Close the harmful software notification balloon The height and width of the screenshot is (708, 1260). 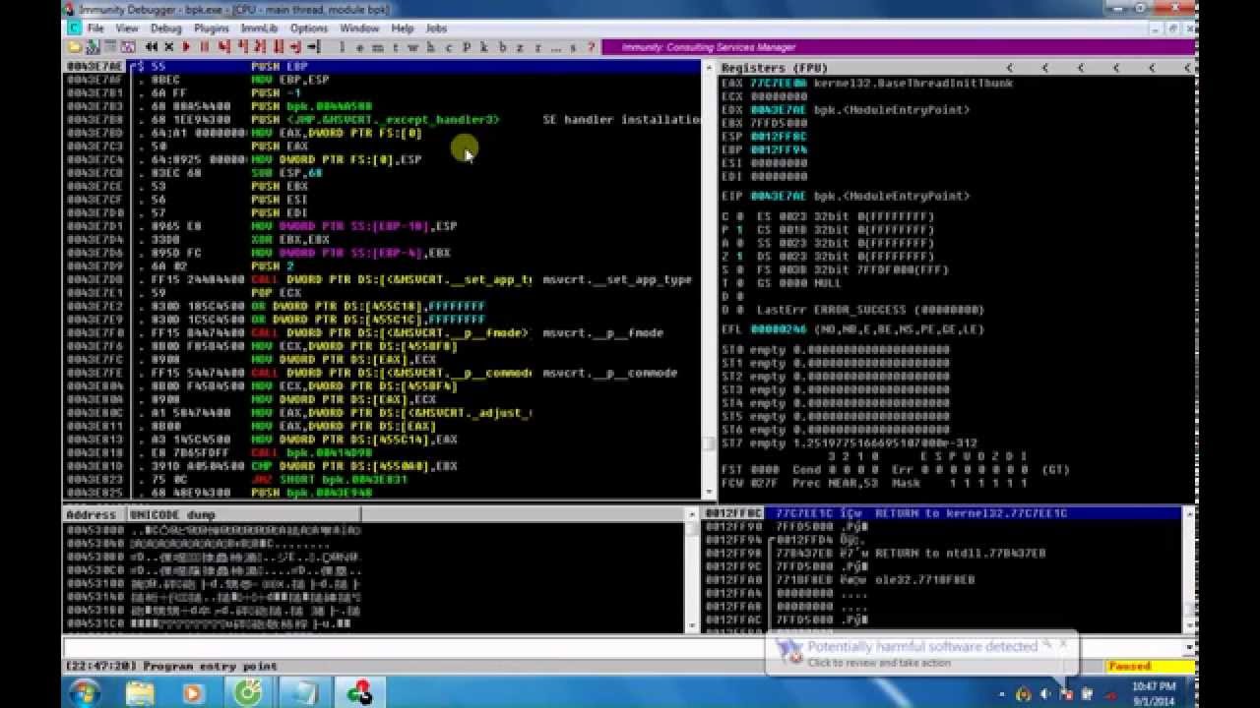[1063, 644]
